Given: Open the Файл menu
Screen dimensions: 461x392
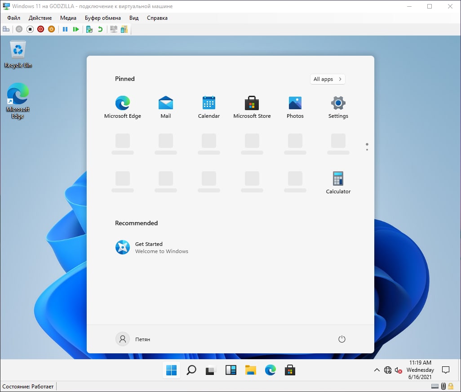Looking at the screenshot, I should 13,18.
